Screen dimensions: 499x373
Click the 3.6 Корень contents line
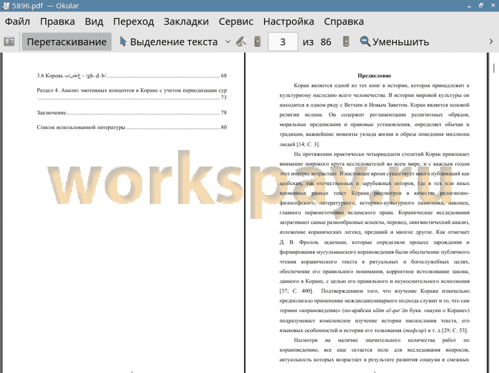(131, 76)
